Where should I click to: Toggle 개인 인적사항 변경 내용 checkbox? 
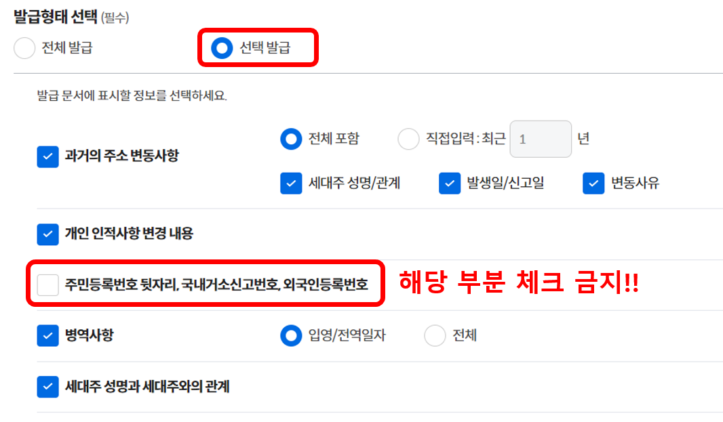(x=47, y=234)
